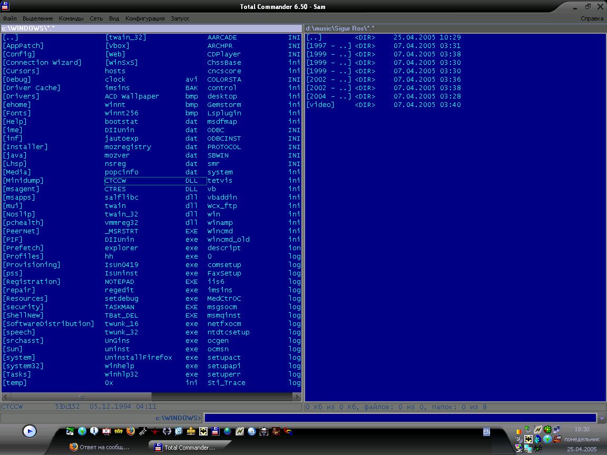Click the red figure quick launch icon
This screenshot has height=455, width=607.
(x=155, y=431)
